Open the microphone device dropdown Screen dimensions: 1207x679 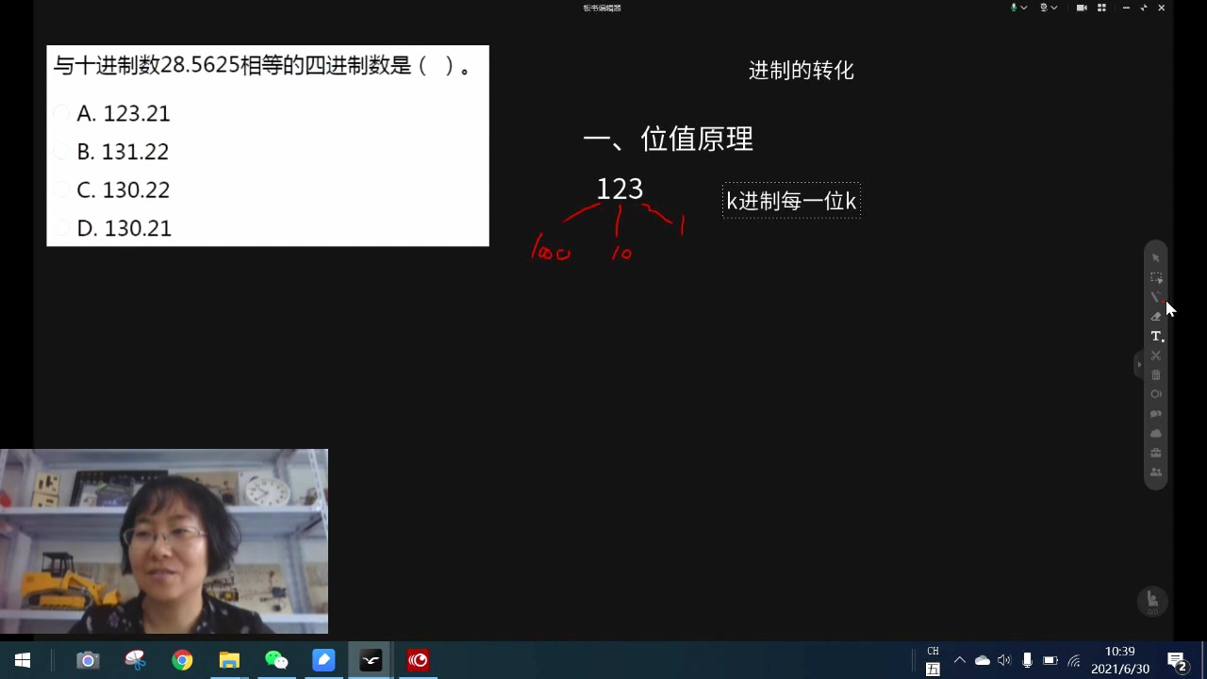coord(1025,8)
